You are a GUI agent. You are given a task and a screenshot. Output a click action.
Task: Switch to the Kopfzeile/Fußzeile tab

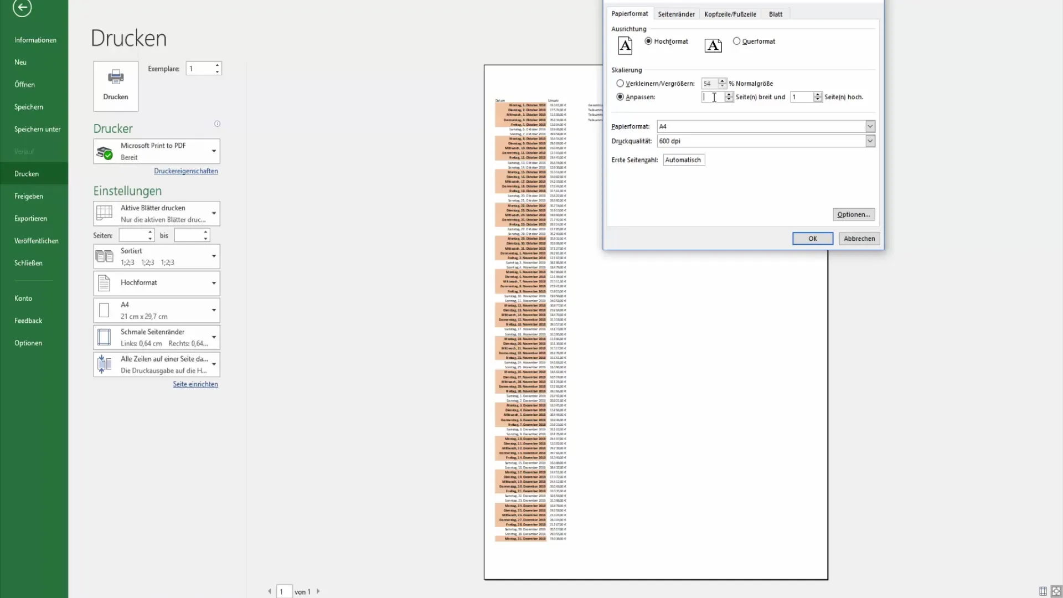pyautogui.click(x=730, y=13)
